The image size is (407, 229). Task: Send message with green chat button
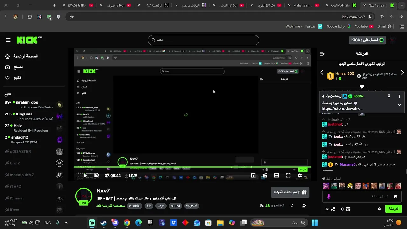pyautogui.click(x=393, y=209)
